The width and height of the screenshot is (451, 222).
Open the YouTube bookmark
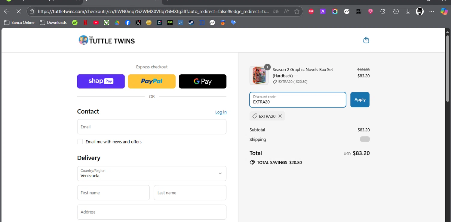[96, 22]
